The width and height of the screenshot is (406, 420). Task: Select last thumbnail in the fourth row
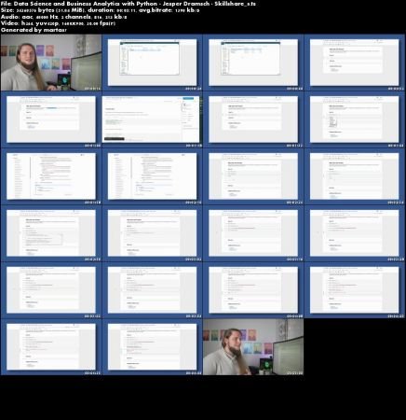355,233
